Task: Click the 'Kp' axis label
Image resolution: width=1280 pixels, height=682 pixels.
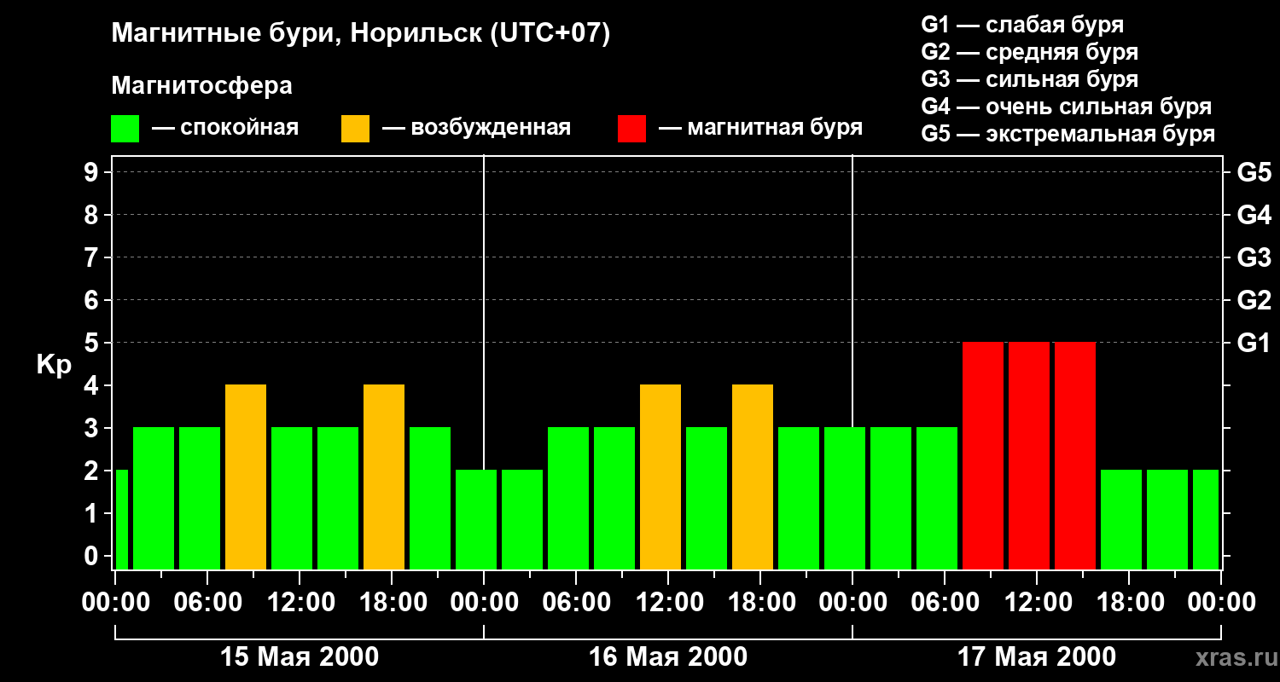Action: point(54,365)
